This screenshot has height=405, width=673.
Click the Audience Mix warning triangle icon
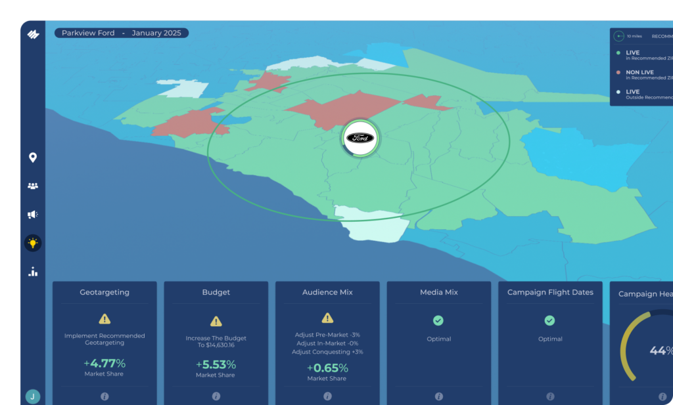(327, 318)
